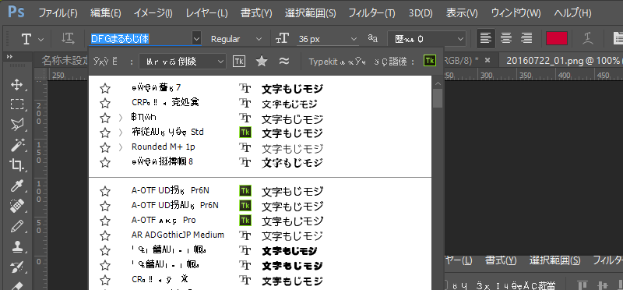Click the font size TT icon
Viewport: 623px width, 290px height.
coord(282,38)
